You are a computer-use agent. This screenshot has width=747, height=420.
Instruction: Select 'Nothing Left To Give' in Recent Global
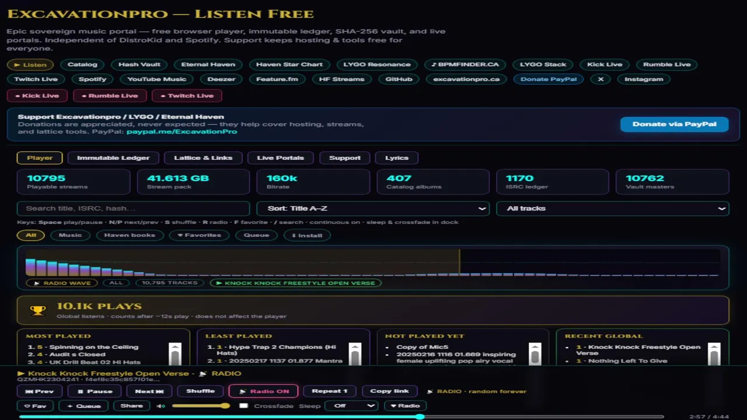627,361
